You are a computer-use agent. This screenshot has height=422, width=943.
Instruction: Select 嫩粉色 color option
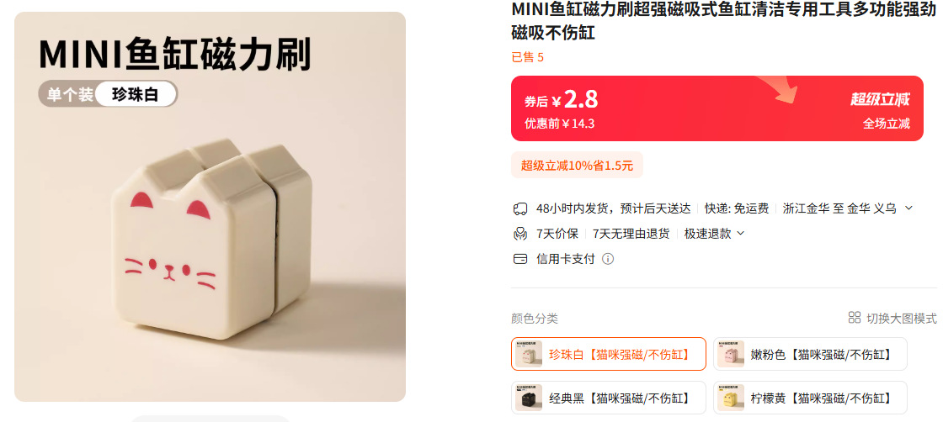click(810, 354)
